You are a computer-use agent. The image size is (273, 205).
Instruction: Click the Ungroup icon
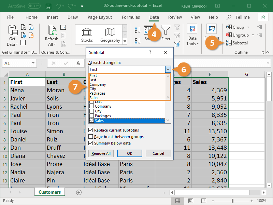click(236, 35)
